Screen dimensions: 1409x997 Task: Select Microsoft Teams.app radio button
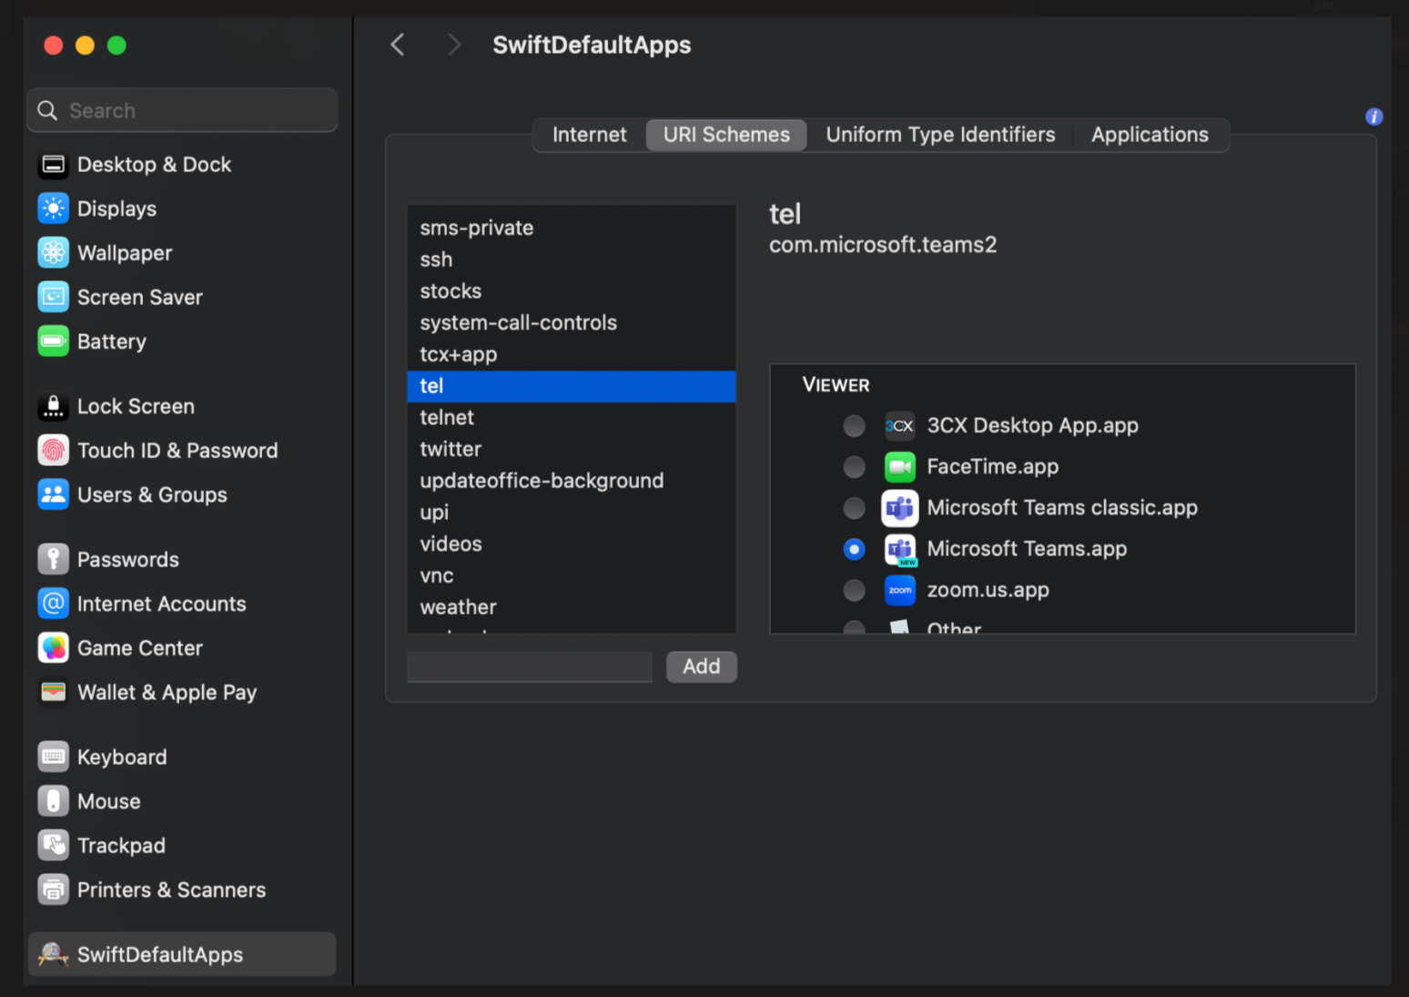(x=854, y=549)
